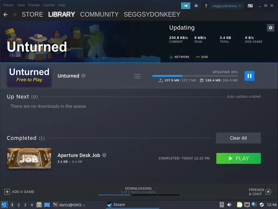
Task: Toggle the Disk graph legend
Action: tap(202, 57)
